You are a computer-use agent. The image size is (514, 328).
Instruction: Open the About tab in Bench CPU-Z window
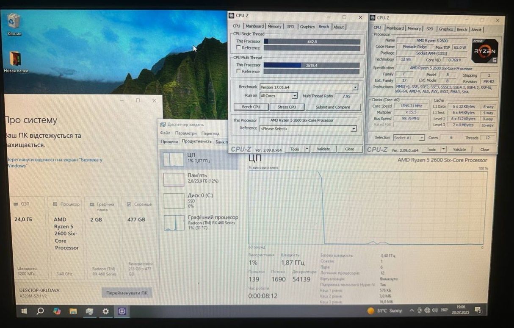[x=339, y=27]
